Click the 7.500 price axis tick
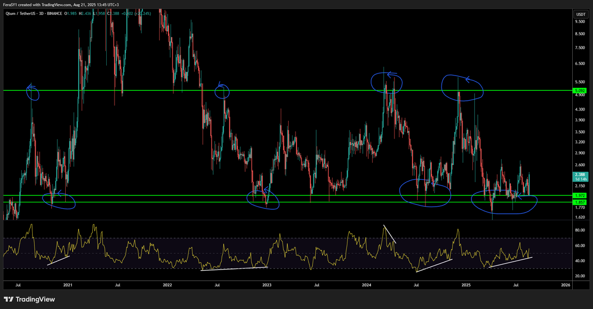The width and height of the screenshot is (593, 309). (x=580, y=48)
